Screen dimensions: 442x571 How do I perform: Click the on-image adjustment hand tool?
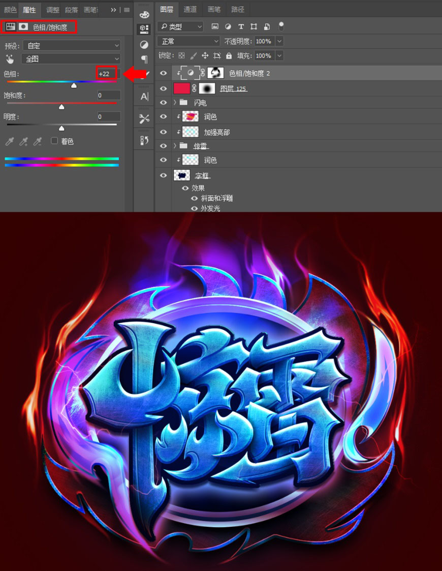10,59
